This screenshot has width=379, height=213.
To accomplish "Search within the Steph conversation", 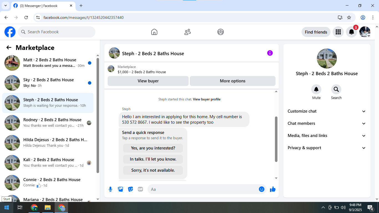I will 336,89.
